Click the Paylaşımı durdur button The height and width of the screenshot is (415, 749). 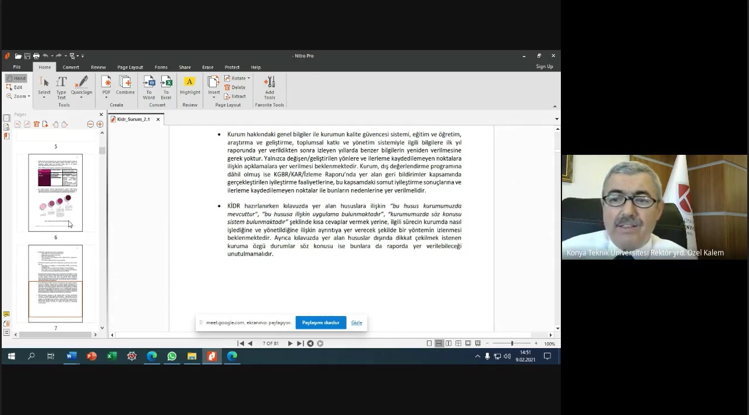(x=320, y=322)
